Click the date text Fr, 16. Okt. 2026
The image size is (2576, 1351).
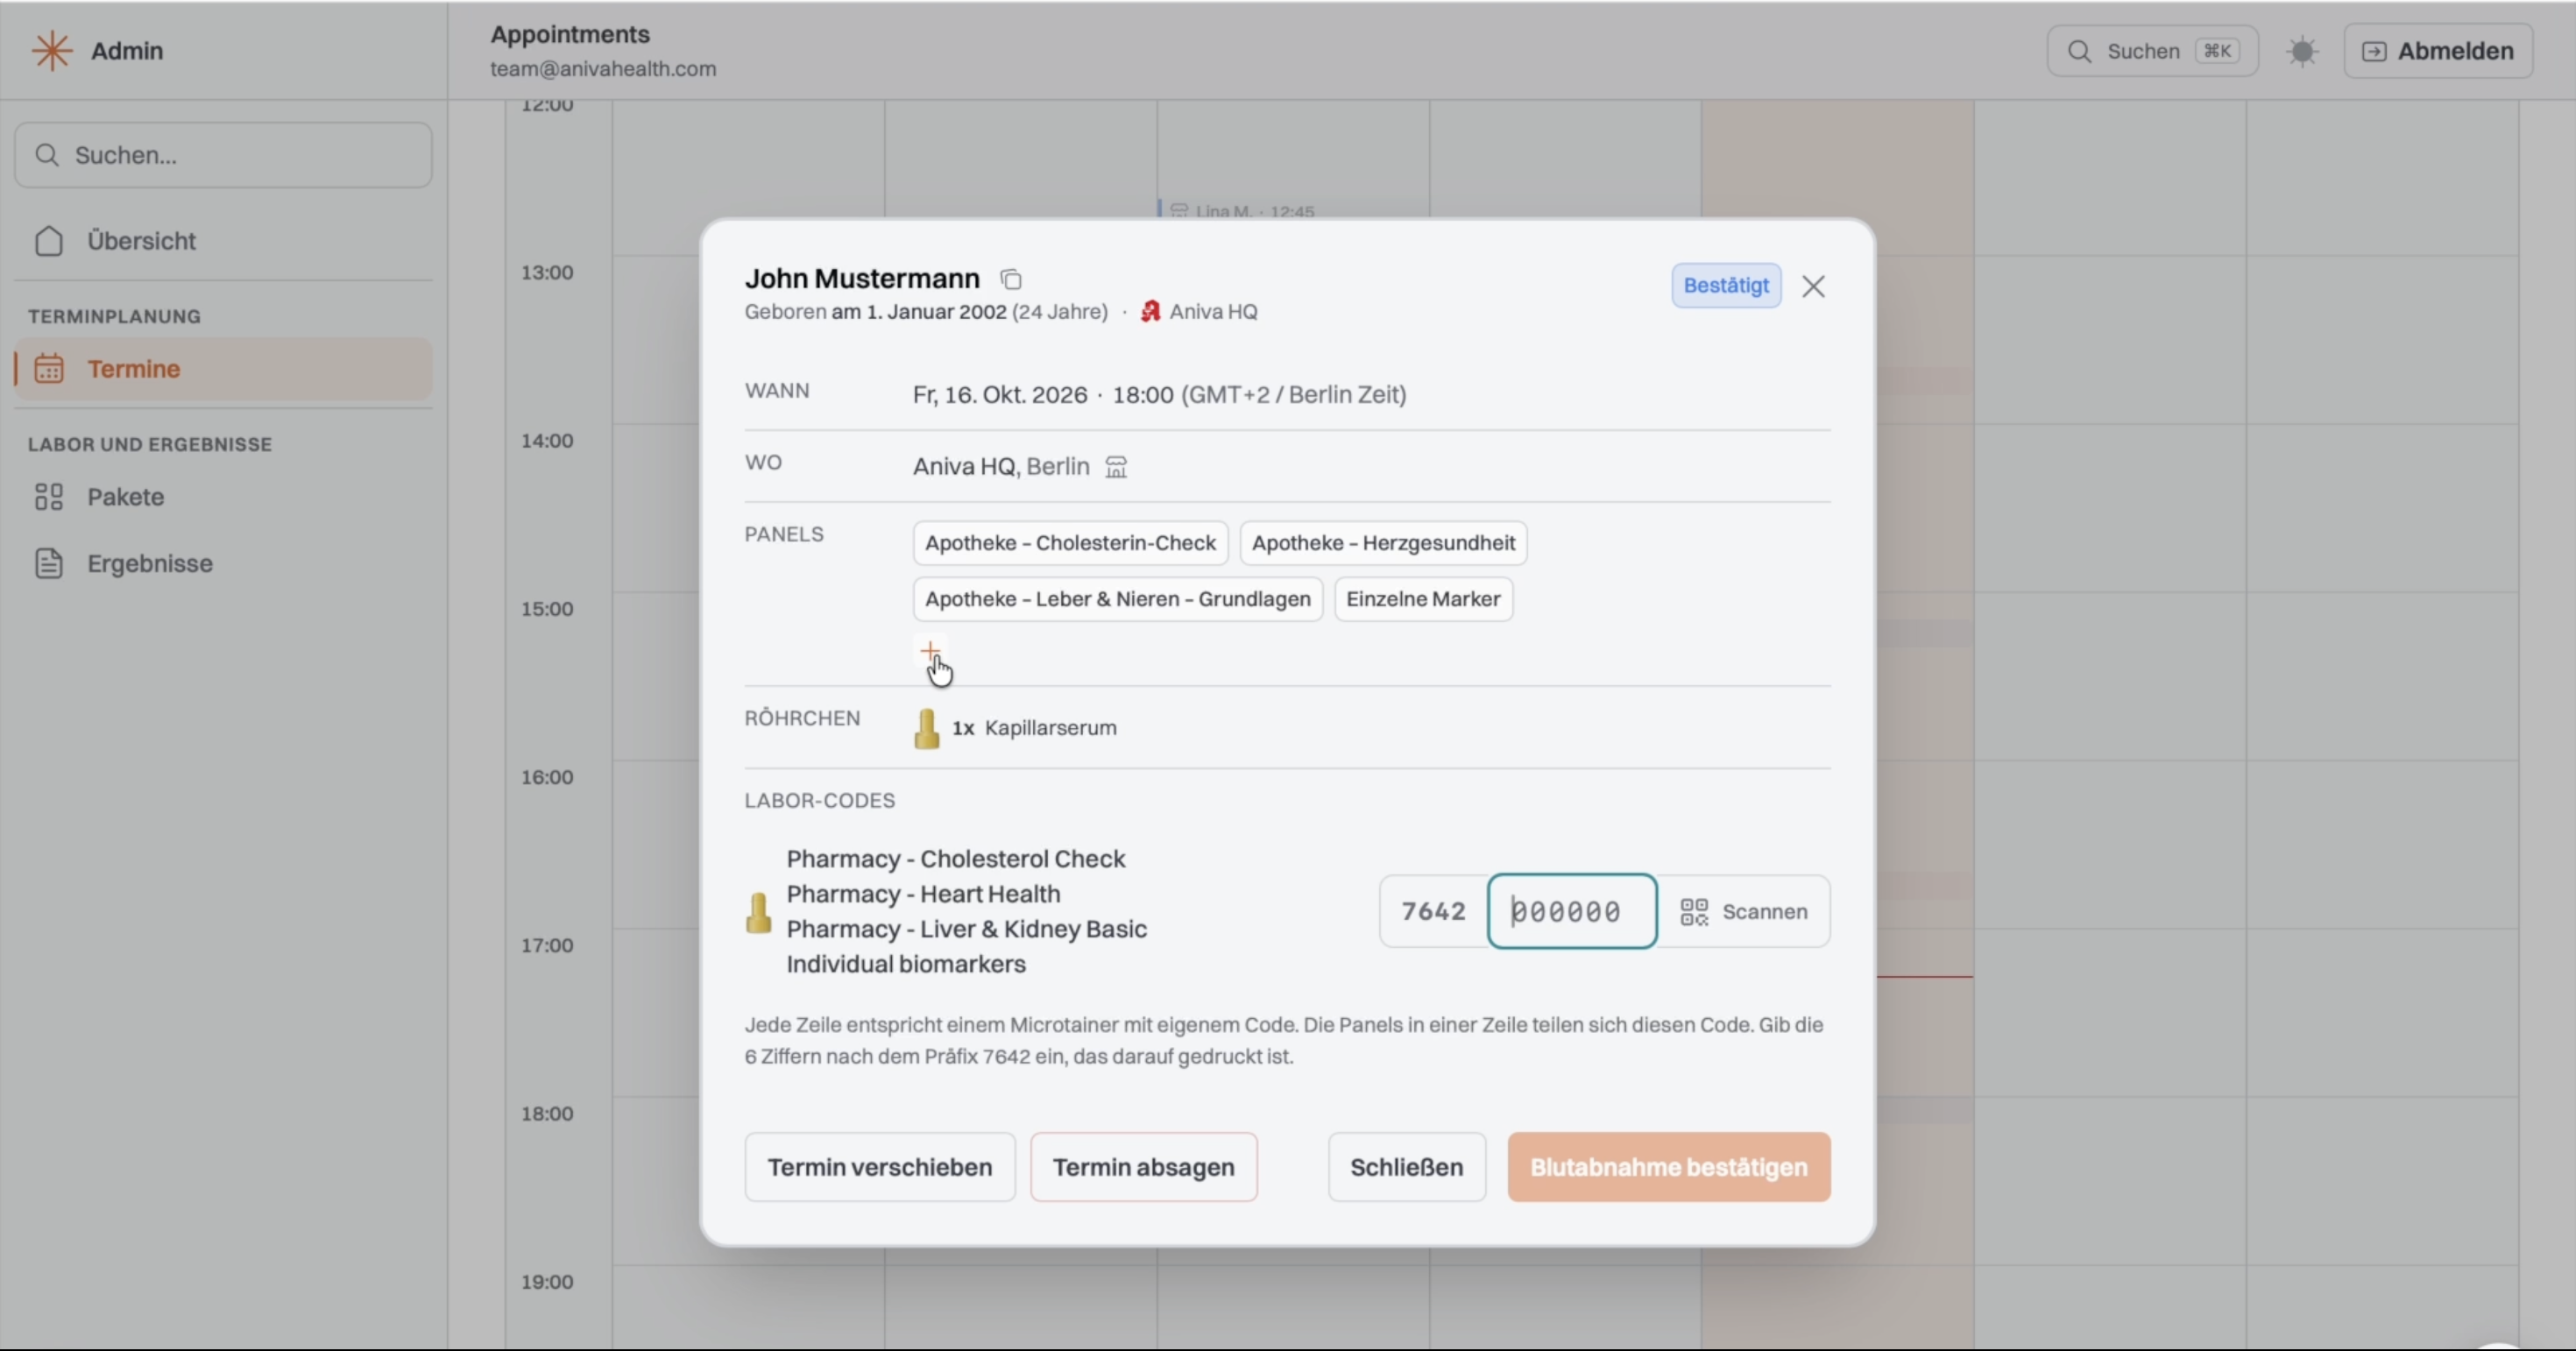(999, 395)
